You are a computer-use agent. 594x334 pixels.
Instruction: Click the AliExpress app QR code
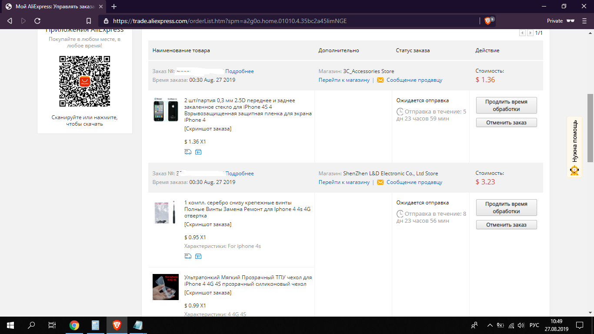(x=85, y=81)
